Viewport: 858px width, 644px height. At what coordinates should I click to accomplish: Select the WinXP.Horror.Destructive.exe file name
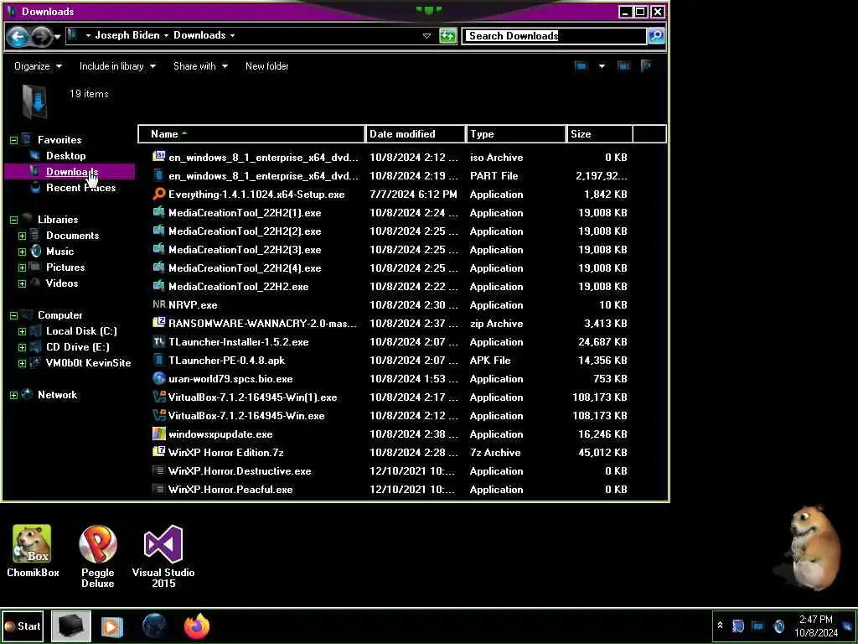click(x=240, y=471)
